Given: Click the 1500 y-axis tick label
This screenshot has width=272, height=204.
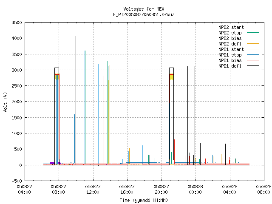Looking at the screenshot, I should [17, 118].
